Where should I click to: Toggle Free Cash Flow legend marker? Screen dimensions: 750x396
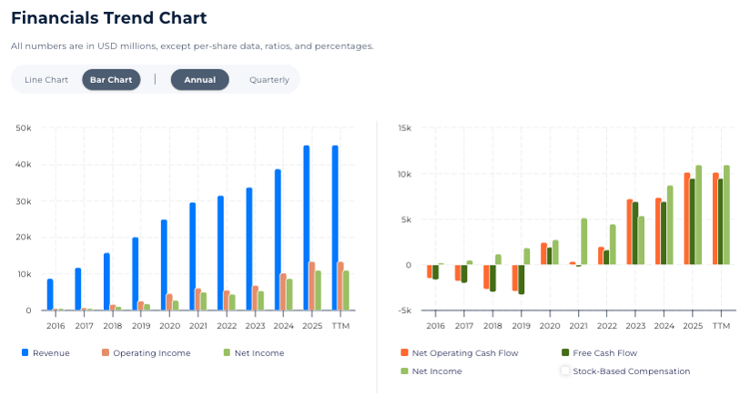coord(565,352)
